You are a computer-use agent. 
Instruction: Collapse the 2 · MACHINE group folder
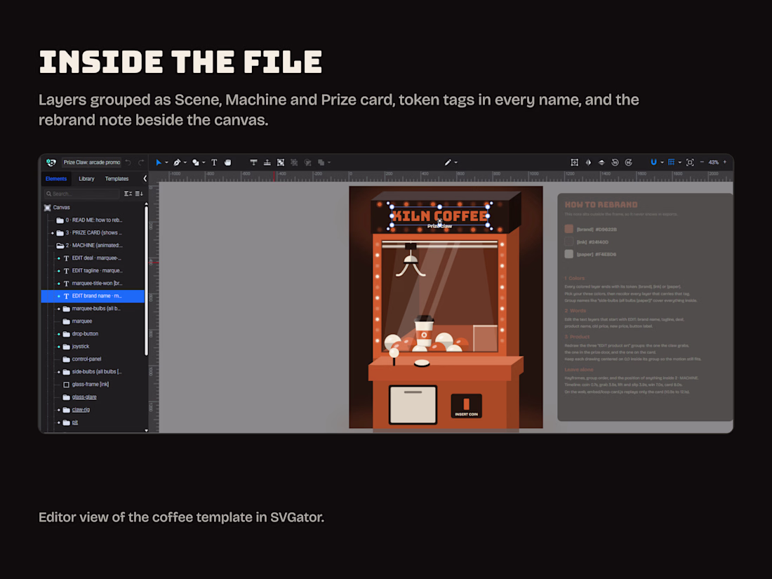tap(60, 245)
